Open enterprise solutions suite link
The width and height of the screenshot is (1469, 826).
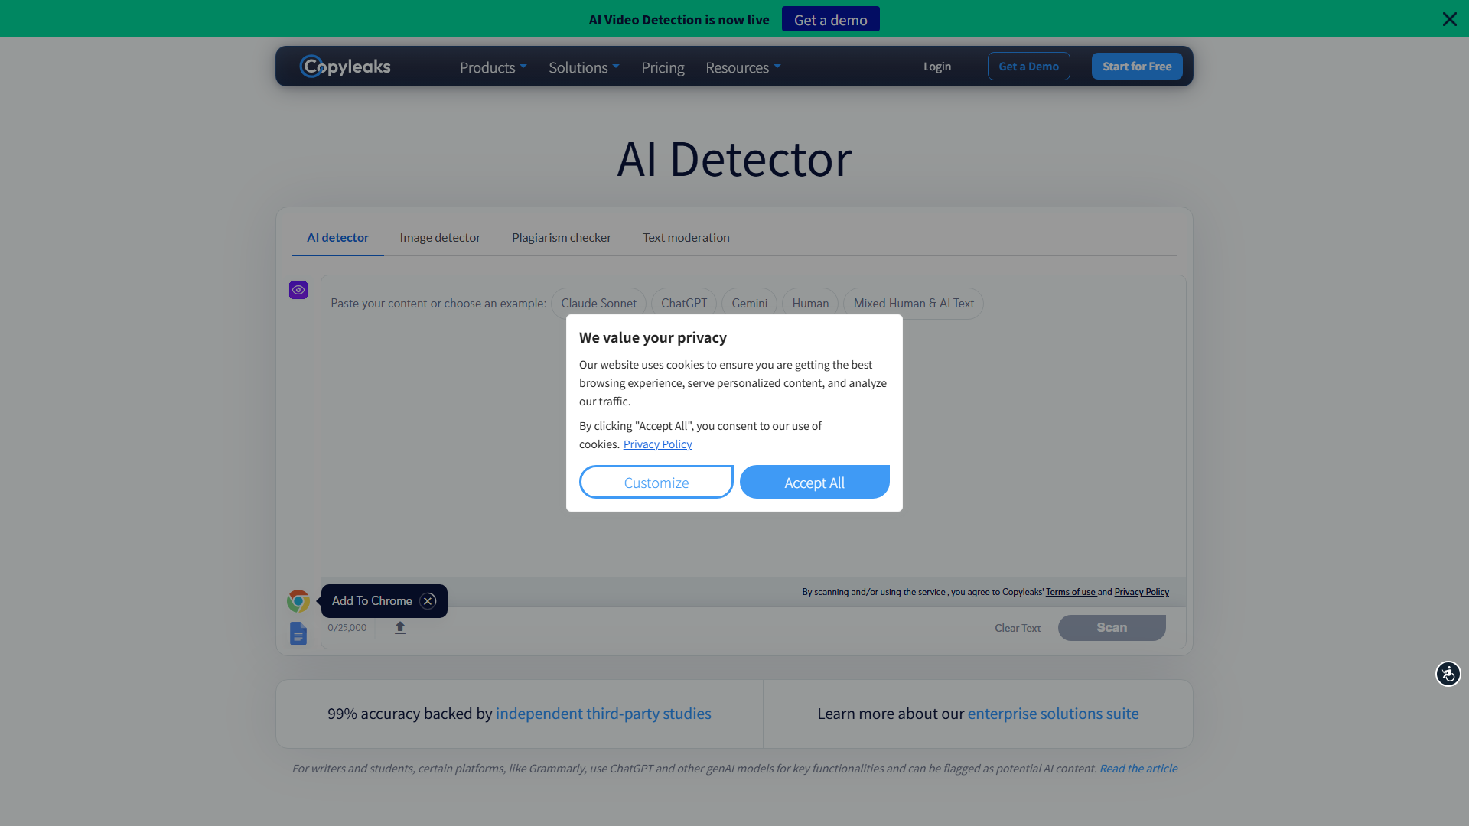tap(1053, 714)
